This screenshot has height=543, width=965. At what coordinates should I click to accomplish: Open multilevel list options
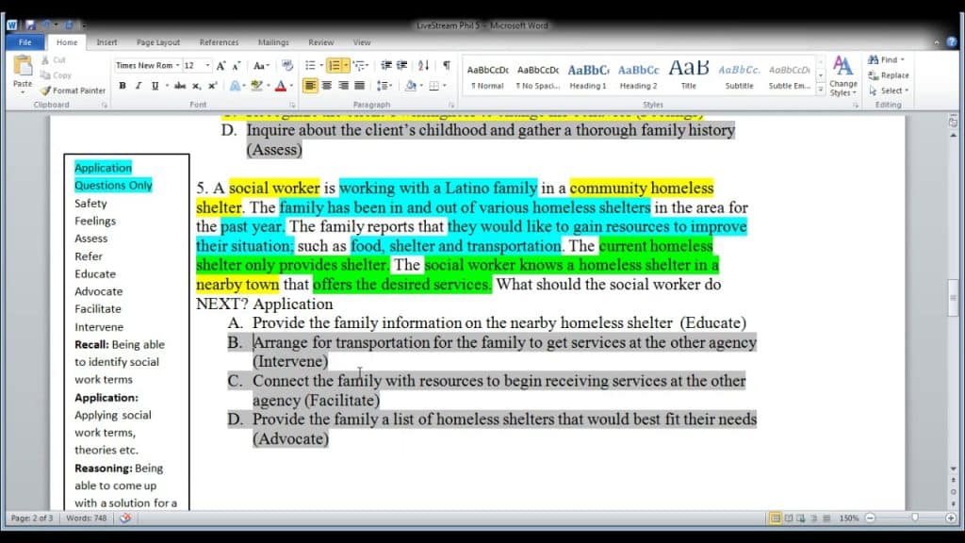pyautogui.click(x=361, y=65)
